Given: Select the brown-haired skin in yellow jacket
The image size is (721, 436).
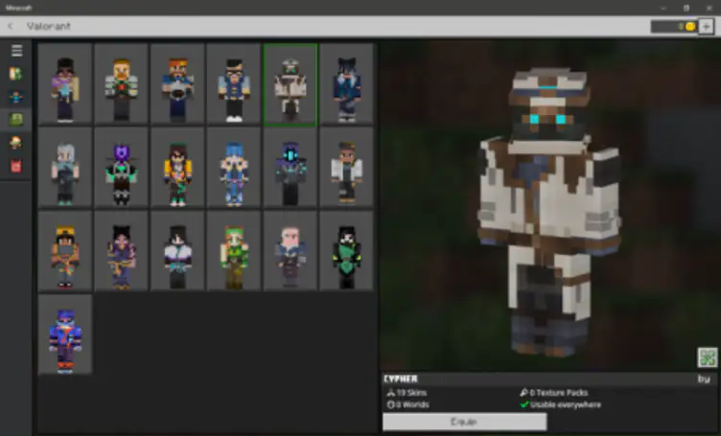Looking at the screenshot, I should point(177,168).
